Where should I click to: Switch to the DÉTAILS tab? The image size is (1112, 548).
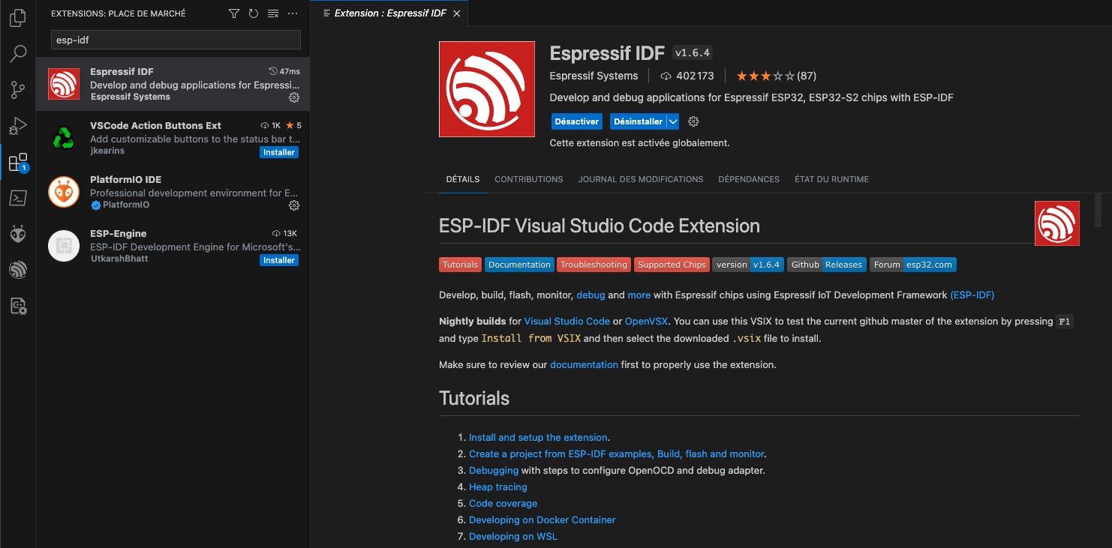pyautogui.click(x=462, y=179)
